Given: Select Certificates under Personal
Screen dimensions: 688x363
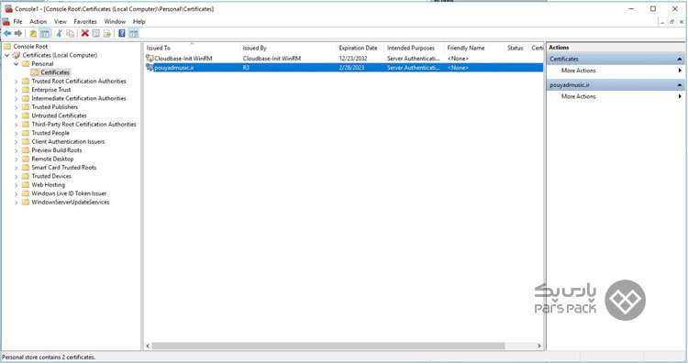Looking at the screenshot, I should 55,72.
